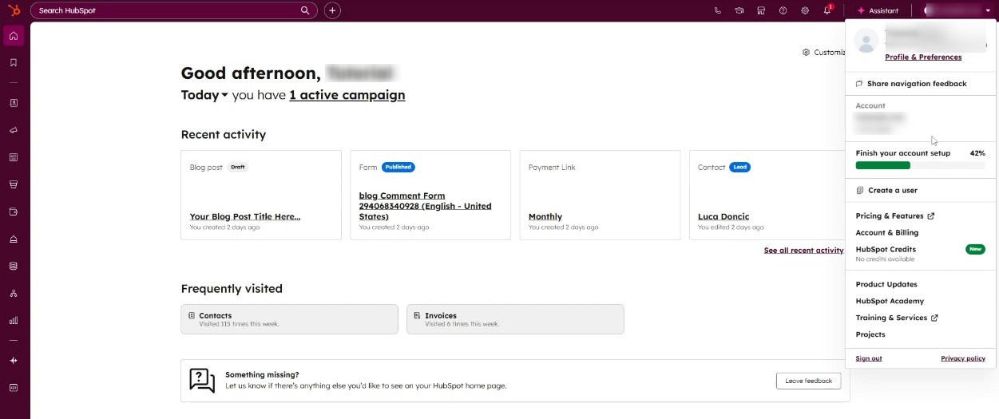
Task: Open the Marketplace storefront icon
Action: coord(761,10)
